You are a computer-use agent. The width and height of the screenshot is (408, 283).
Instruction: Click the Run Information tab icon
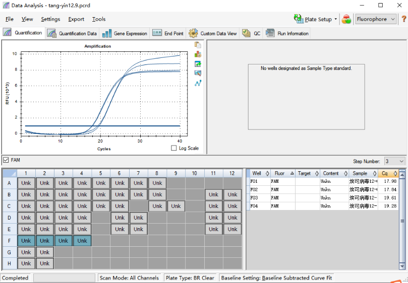point(270,33)
